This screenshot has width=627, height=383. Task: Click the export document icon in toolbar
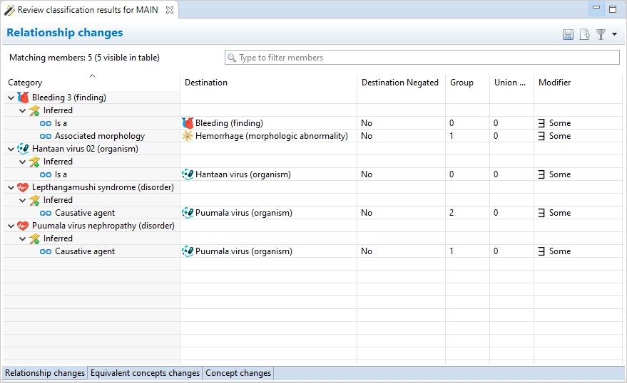(x=585, y=34)
